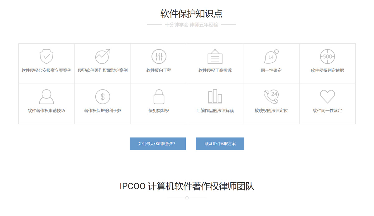
Task: Click the bar chart icon
Action: pos(215,97)
